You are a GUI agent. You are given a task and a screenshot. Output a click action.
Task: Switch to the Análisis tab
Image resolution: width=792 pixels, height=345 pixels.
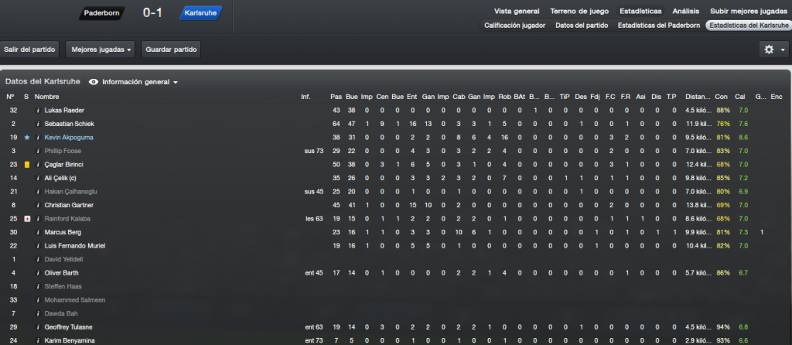click(686, 11)
